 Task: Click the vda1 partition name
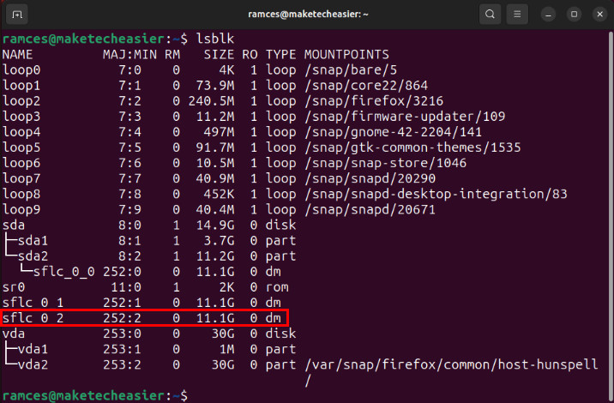click(33, 349)
